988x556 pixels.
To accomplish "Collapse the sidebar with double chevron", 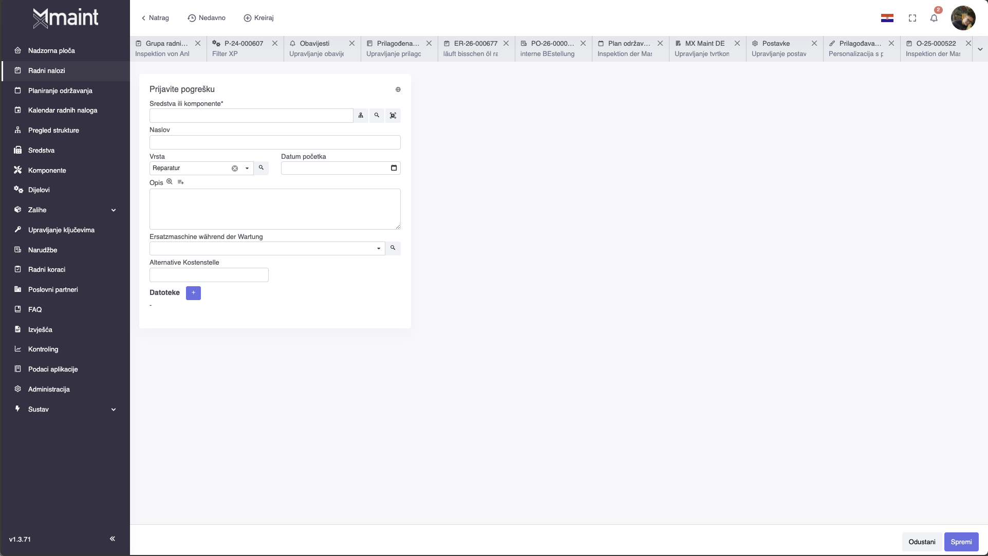I will (113, 539).
